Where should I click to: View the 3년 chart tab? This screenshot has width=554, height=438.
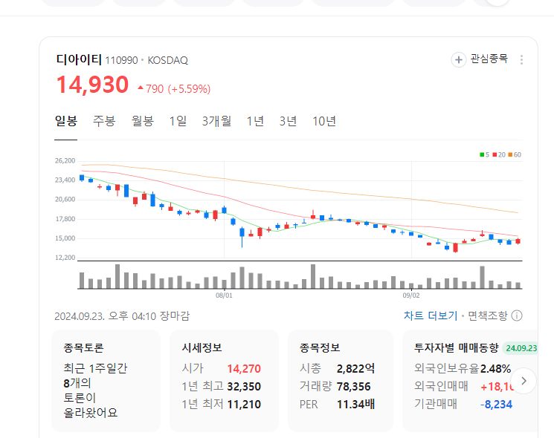pyautogui.click(x=288, y=121)
